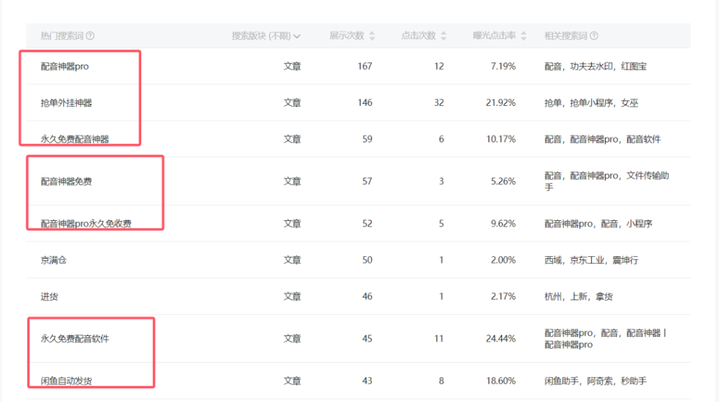This screenshot has height=402, width=719.
Task: Sort table by 点击次数 arrows icon
Action: click(x=444, y=36)
